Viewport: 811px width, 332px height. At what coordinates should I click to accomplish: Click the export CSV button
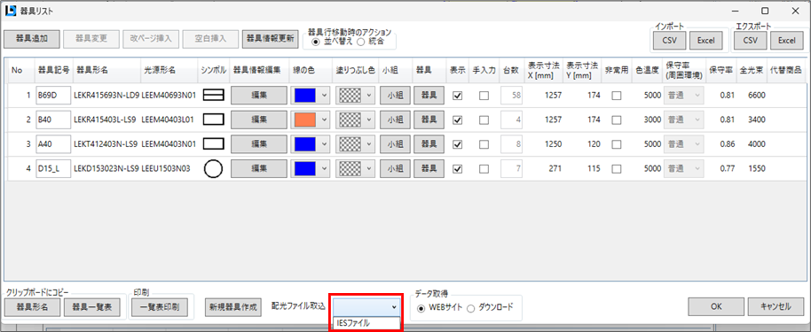[750, 40]
